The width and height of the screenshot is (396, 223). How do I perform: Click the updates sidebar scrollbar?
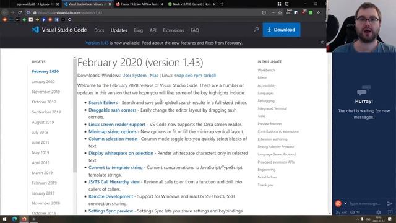[75, 116]
